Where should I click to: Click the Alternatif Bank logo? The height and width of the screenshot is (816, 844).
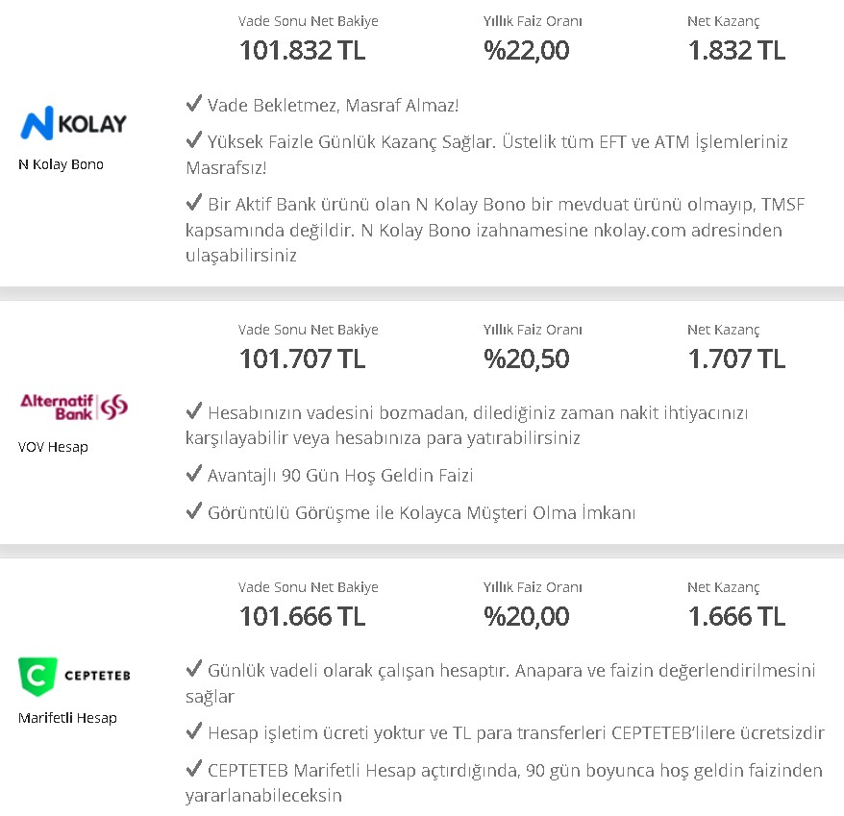pos(74,407)
